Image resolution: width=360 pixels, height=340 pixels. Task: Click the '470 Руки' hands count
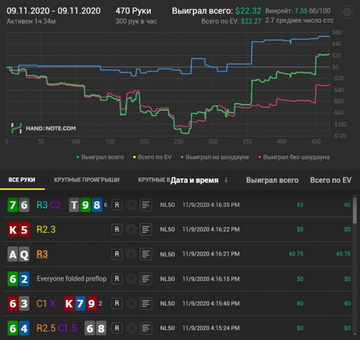[133, 11]
